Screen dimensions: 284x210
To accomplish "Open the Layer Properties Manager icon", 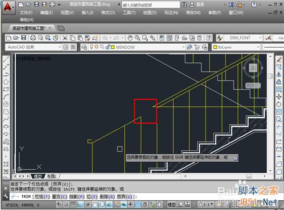I will coord(84,47).
